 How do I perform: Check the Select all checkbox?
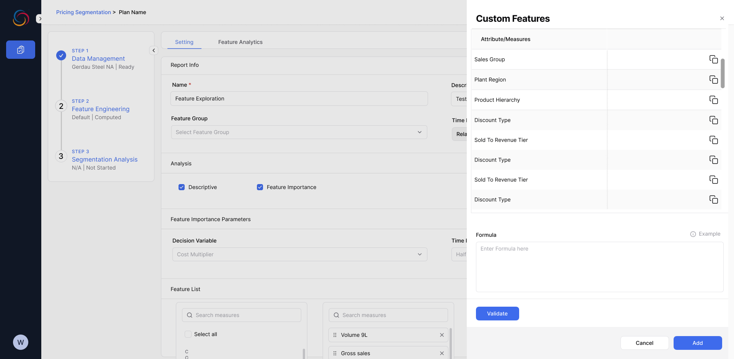click(188, 334)
